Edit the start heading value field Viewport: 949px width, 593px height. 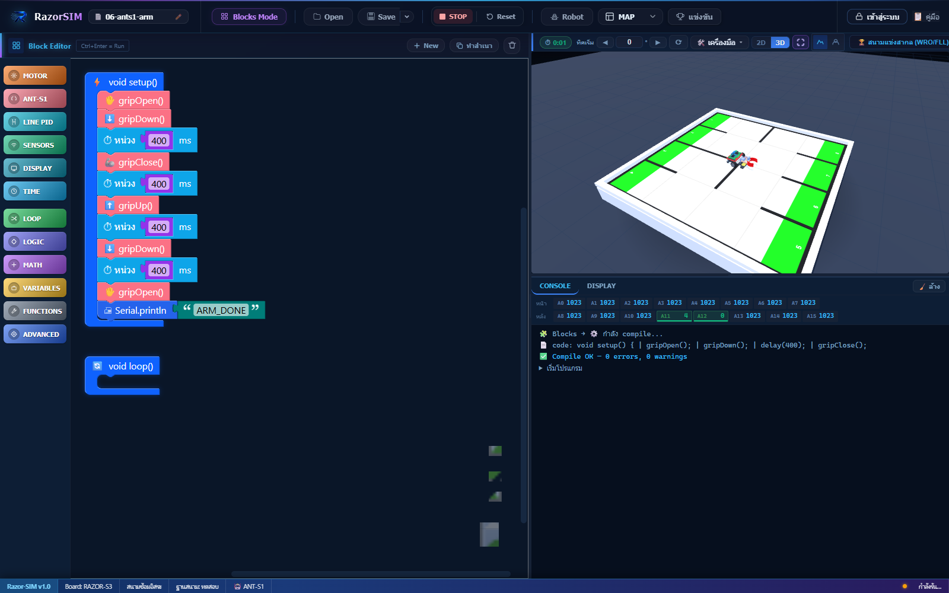tap(629, 42)
